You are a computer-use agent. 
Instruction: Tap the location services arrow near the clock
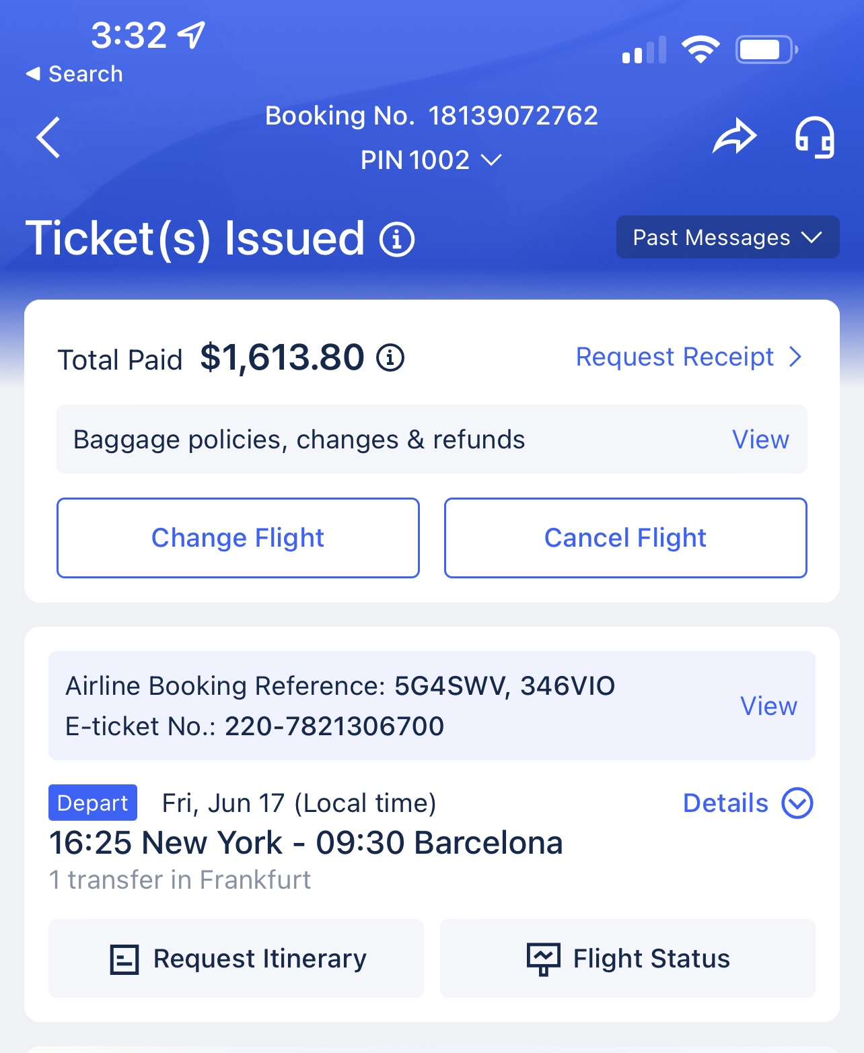click(192, 35)
